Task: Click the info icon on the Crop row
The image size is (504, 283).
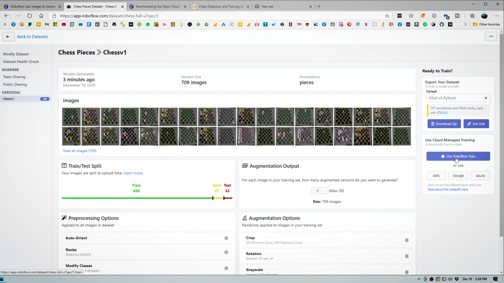Action: (x=407, y=240)
